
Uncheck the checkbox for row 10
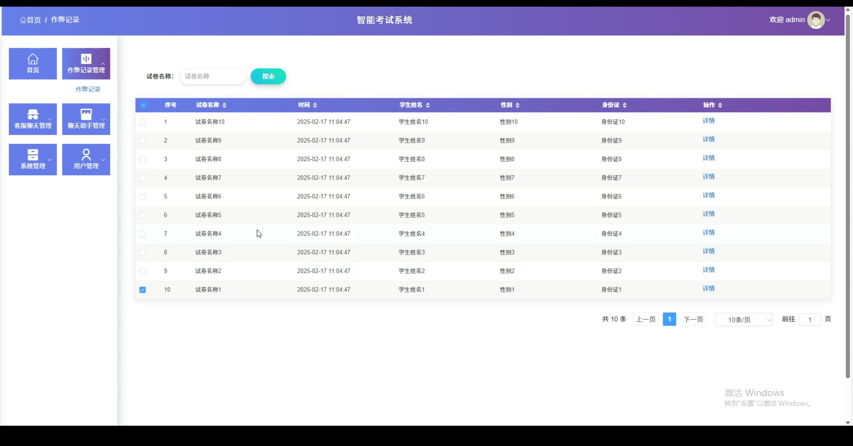143,290
